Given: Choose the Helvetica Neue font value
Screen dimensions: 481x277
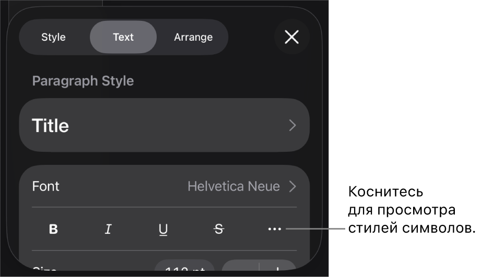Looking at the screenshot, I should (x=234, y=186).
